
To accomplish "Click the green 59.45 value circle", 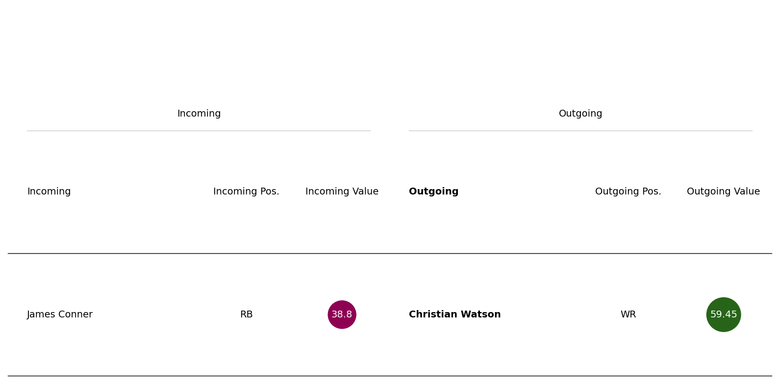I will [723, 314].
